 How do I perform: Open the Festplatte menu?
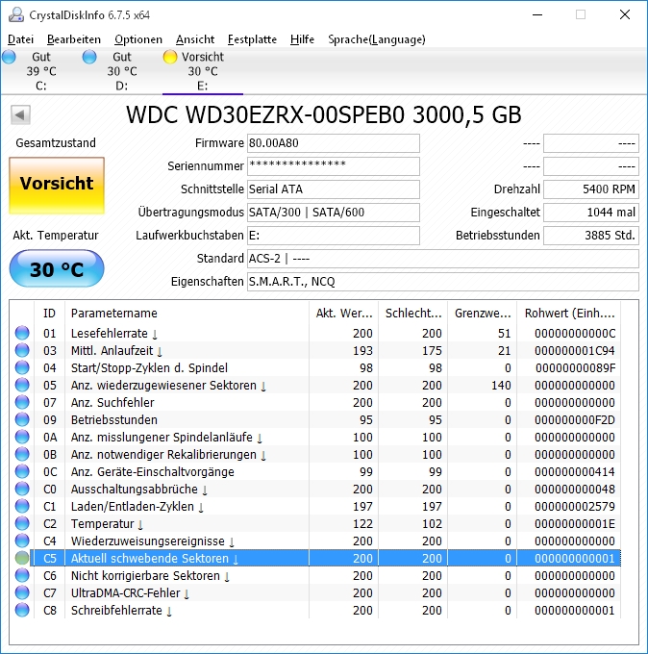pyautogui.click(x=252, y=39)
